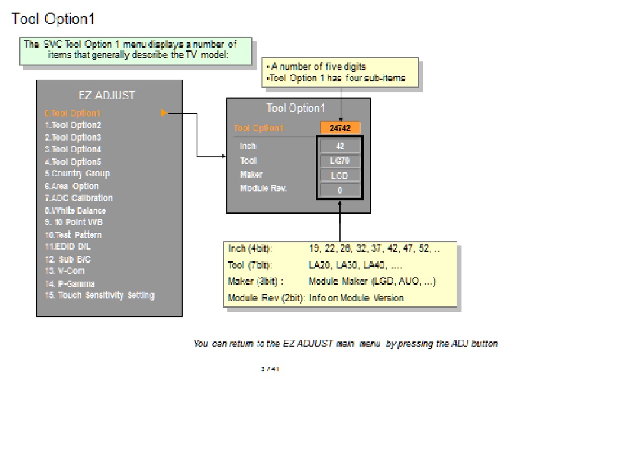Screen dimensions: 630x472
Task: Choose 3.Tool Option4 from the list
Action: pos(73,149)
